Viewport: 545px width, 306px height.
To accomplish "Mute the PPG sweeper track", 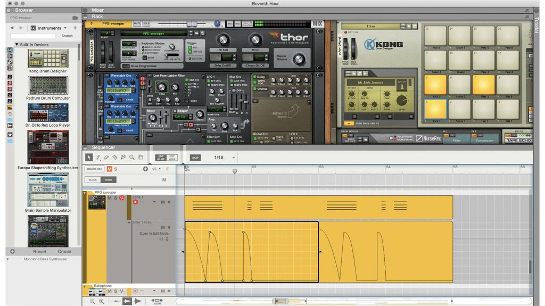I will pos(110,198).
